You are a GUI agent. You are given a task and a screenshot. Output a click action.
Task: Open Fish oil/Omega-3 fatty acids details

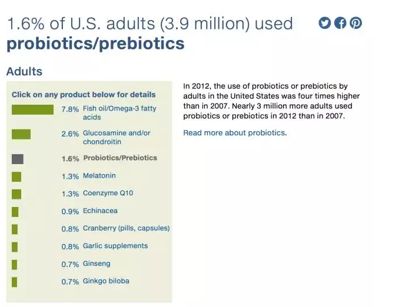coord(119,113)
